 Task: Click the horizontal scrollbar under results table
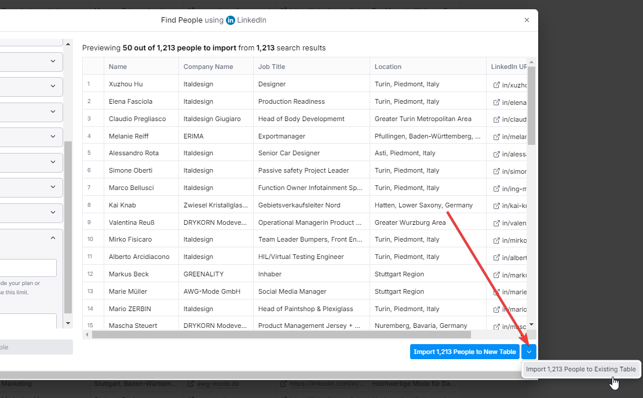pos(281,334)
